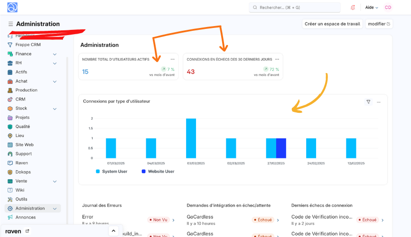Open chart filter funnel icon

click(368, 102)
